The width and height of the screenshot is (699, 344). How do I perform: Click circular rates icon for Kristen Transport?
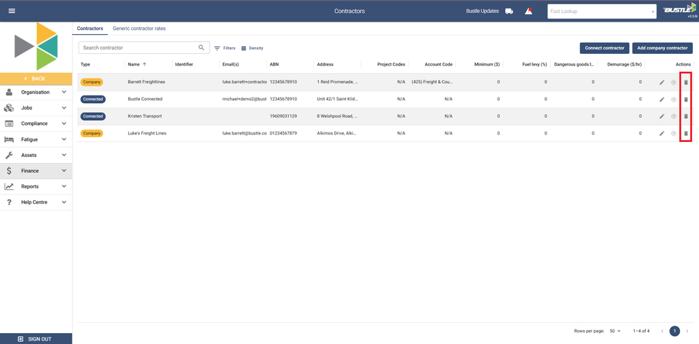point(674,116)
